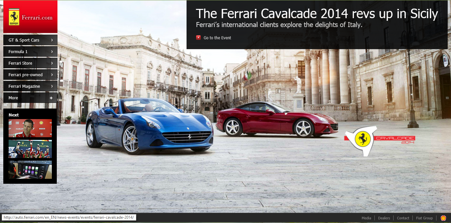Open the Media footer link

366,218
